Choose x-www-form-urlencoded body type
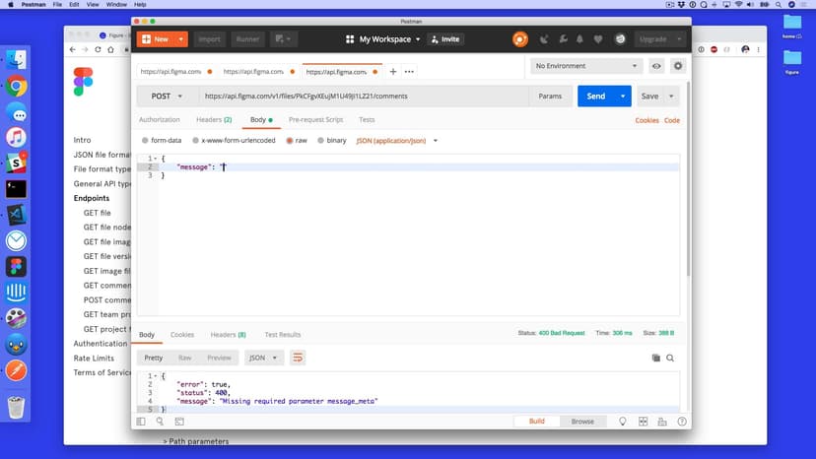The height and width of the screenshot is (459, 816). (196, 141)
